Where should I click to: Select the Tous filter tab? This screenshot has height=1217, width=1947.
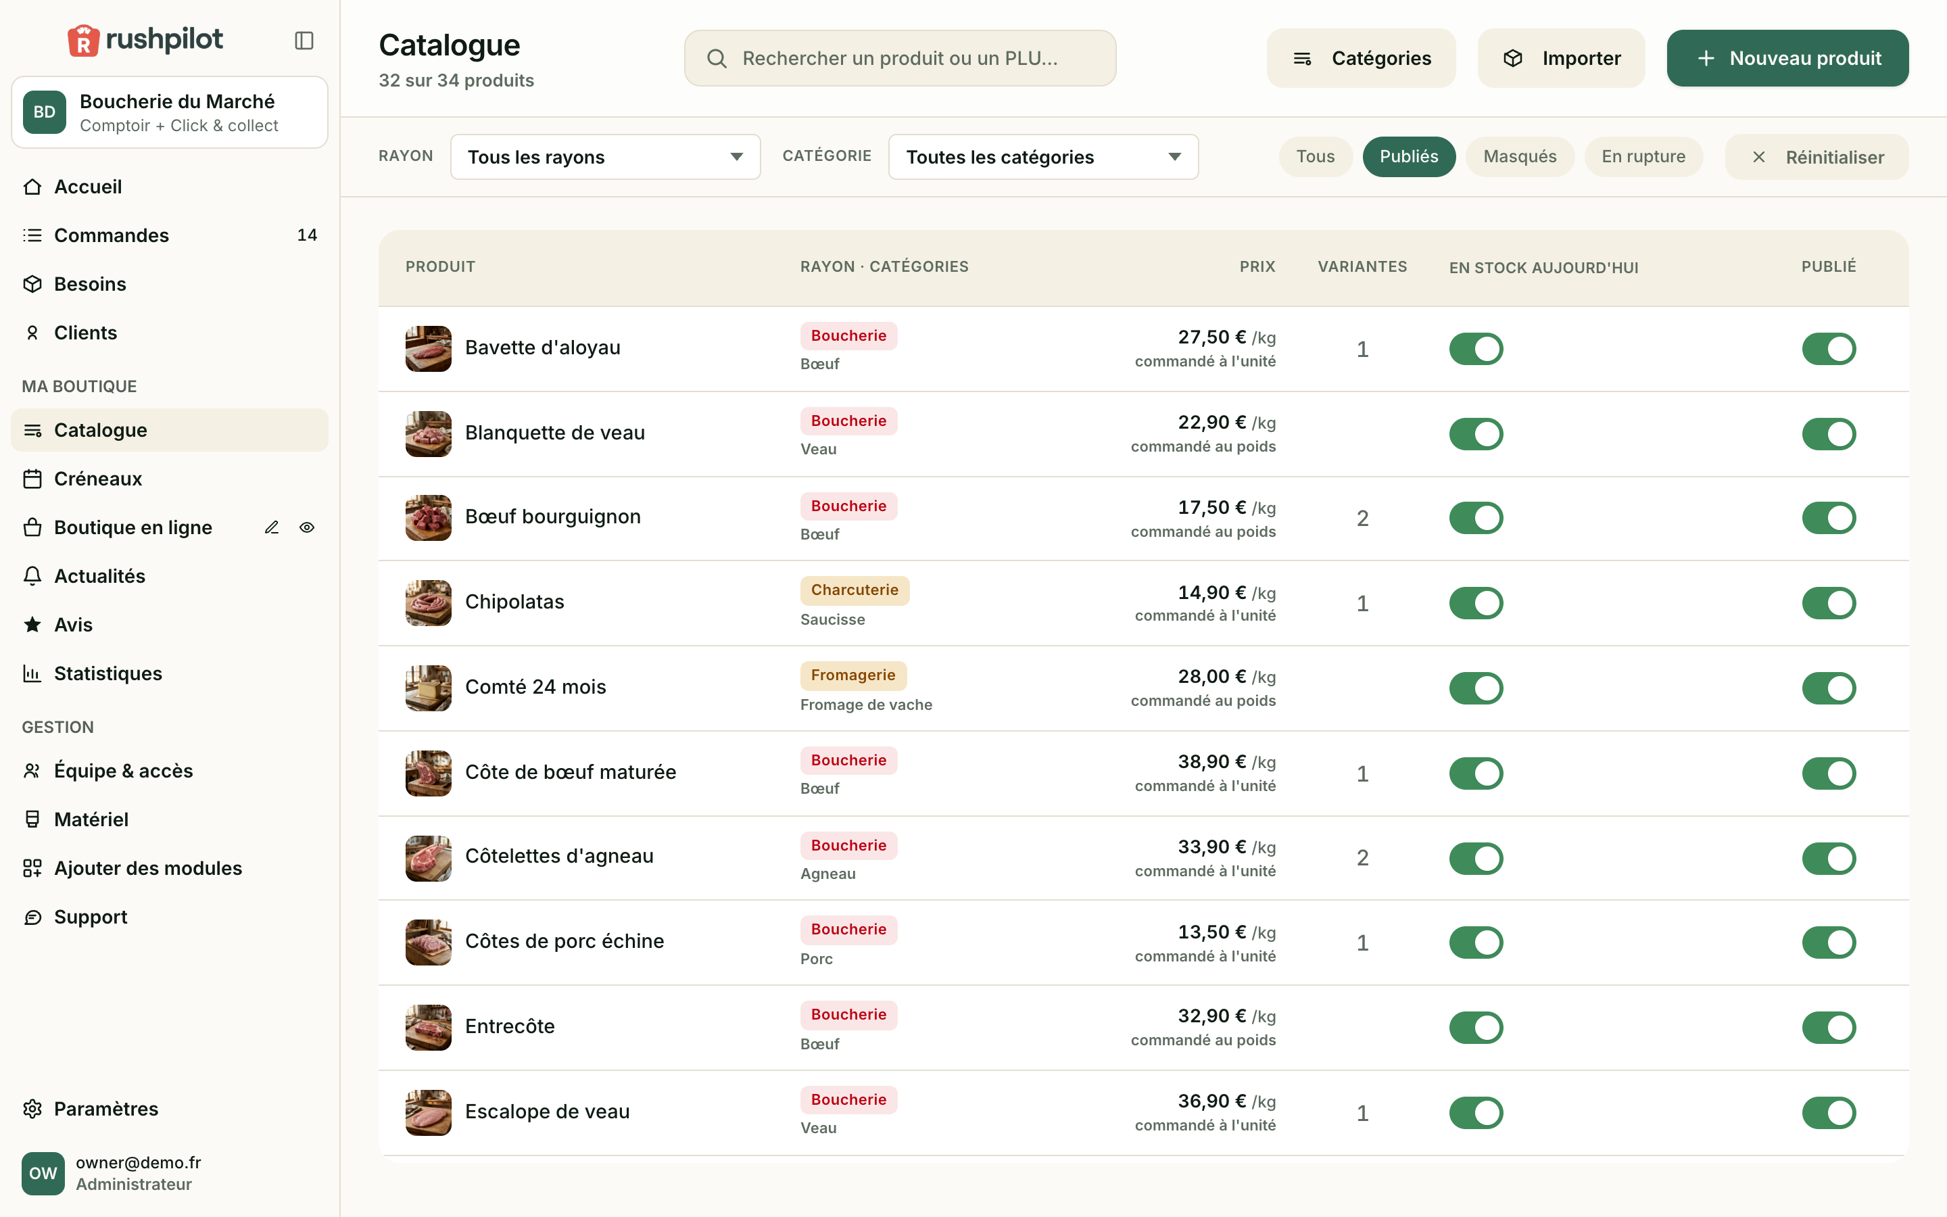[x=1315, y=157]
